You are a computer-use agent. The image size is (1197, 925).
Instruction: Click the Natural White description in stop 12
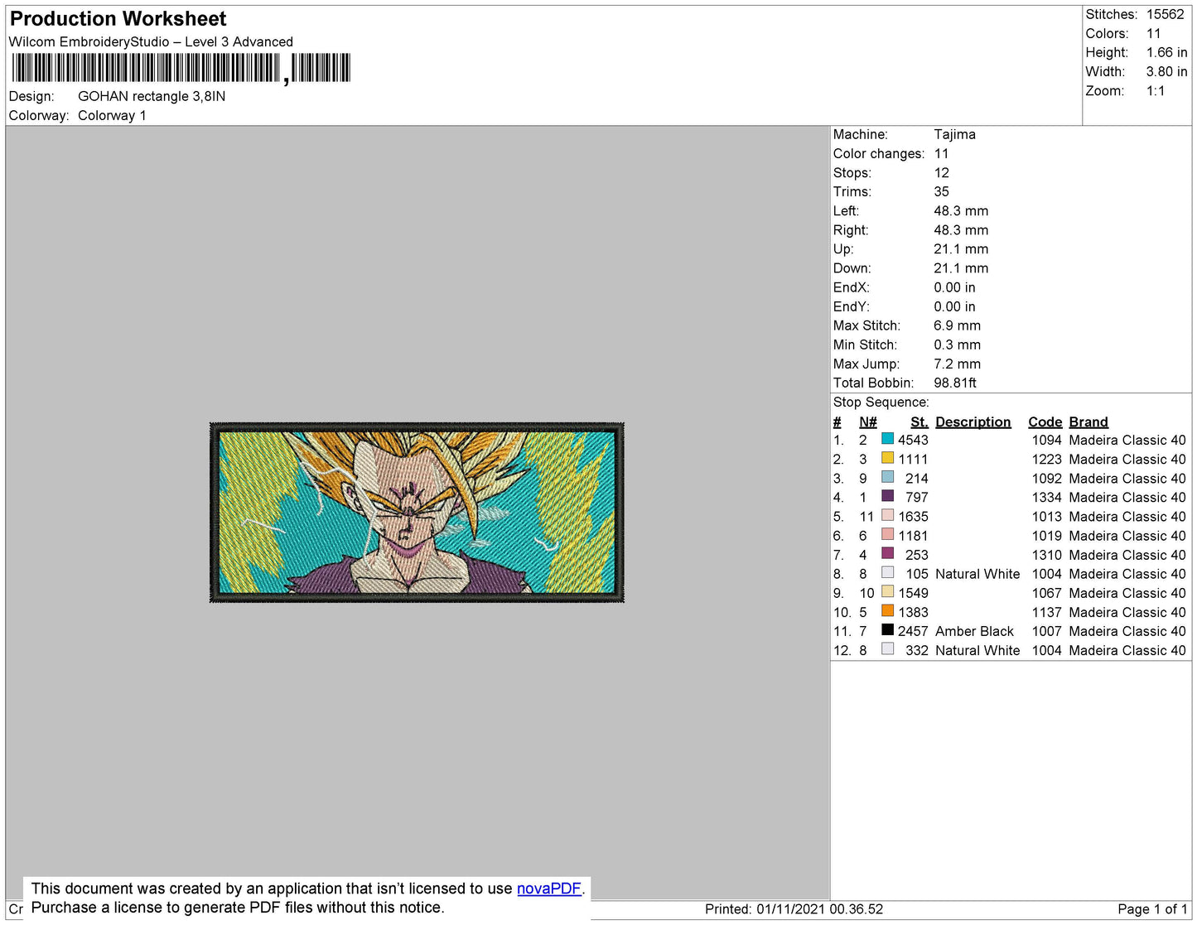(977, 651)
